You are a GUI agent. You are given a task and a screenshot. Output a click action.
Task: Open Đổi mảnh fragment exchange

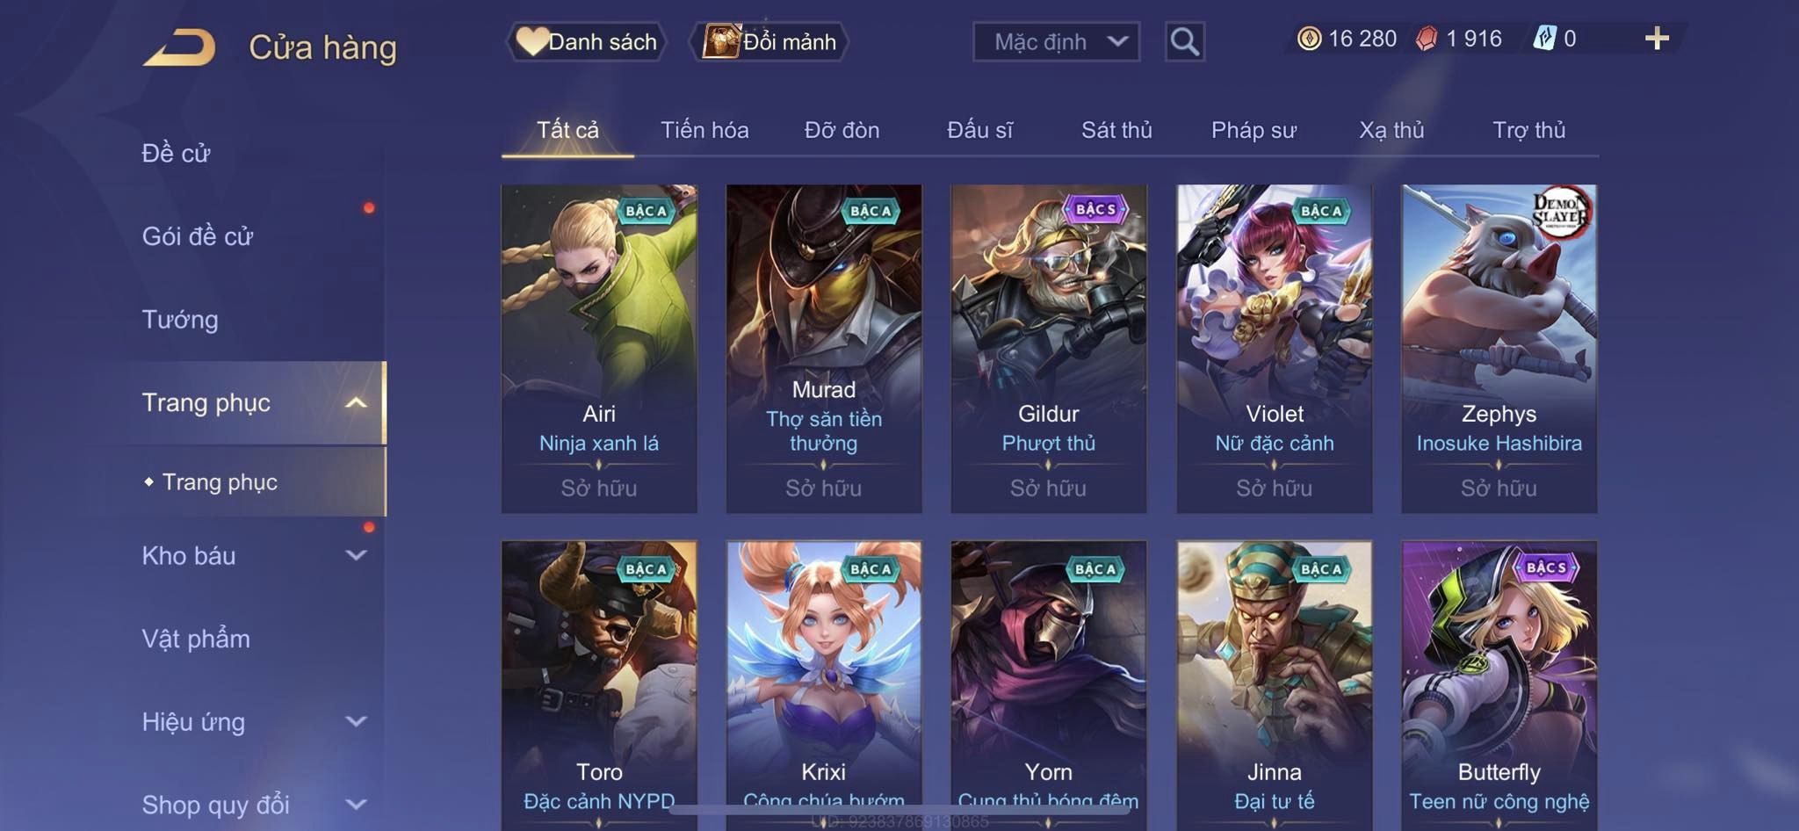click(x=769, y=41)
